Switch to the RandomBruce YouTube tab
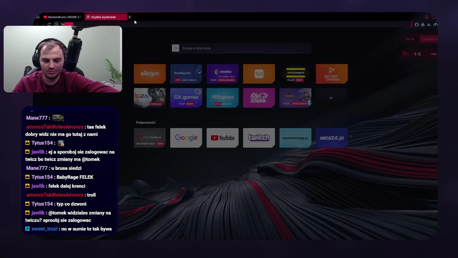 (62, 17)
